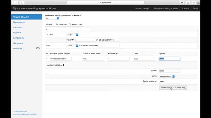The width and height of the screenshot is (211, 118).
Task: Go back with Safari back arrow
Action: (x=13, y=3)
